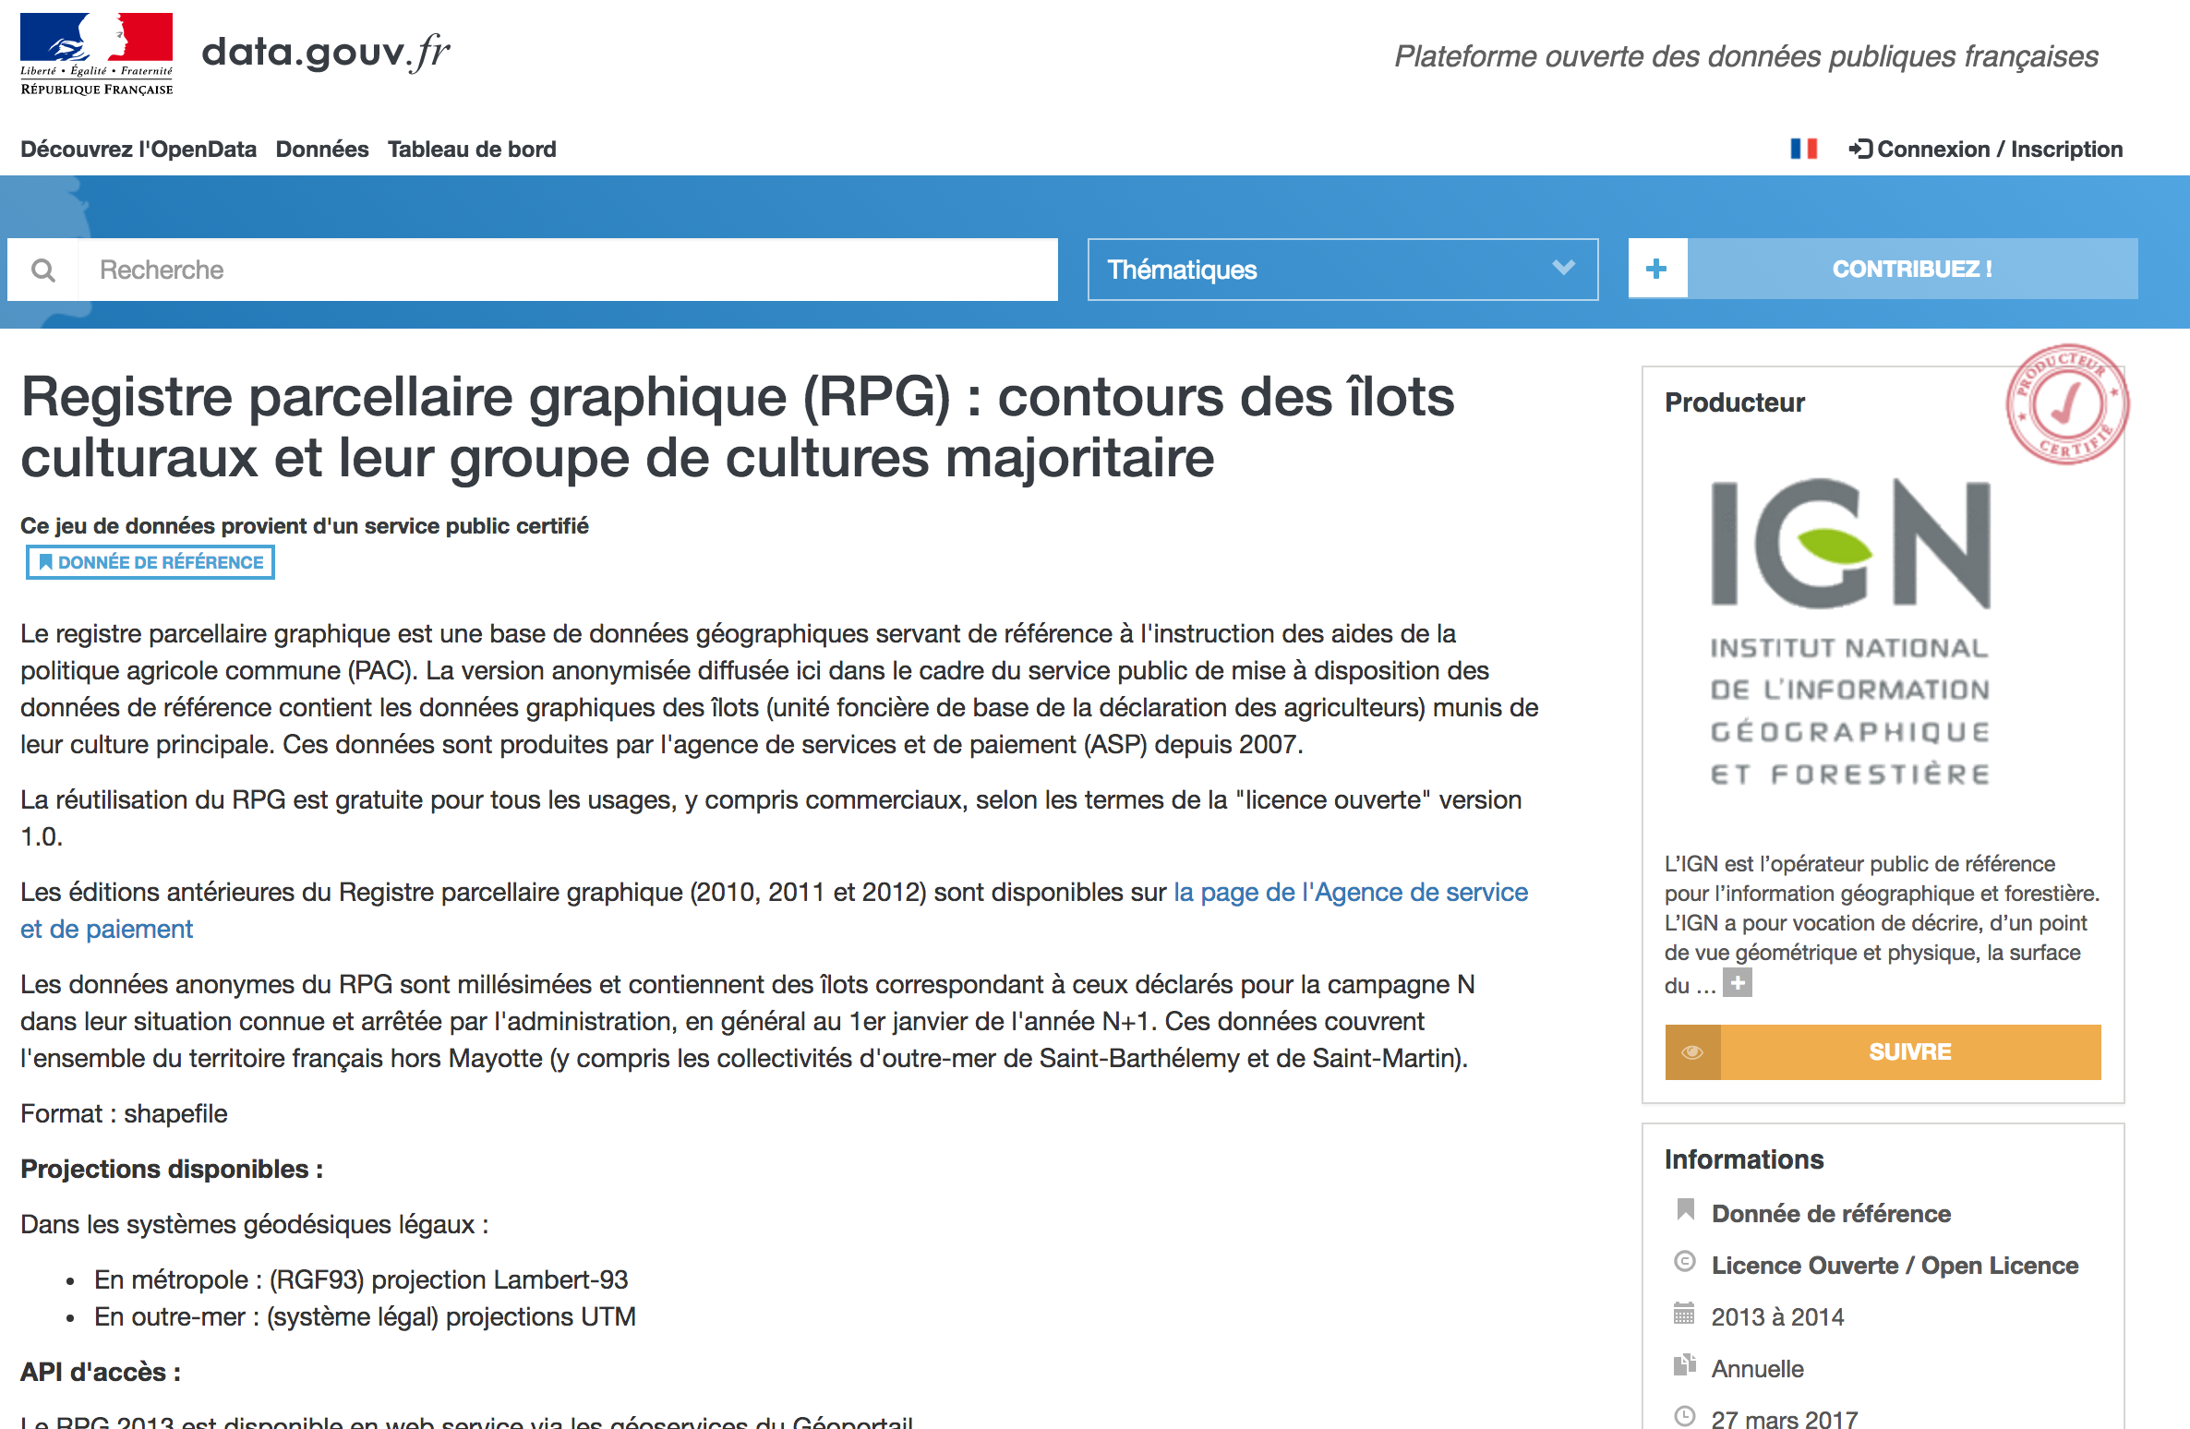This screenshot has width=2190, height=1429.
Task: Click the calendar icon by 2013 à 2014
Action: coord(1685,1314)
